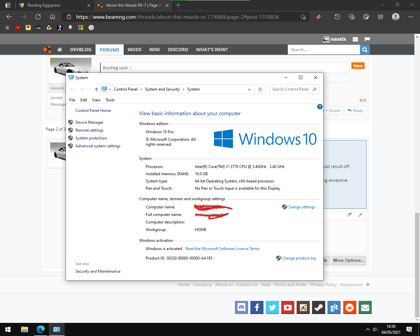Open email footer envelope icon
This screenshot has height=336, width=420.
coord(365,307)
